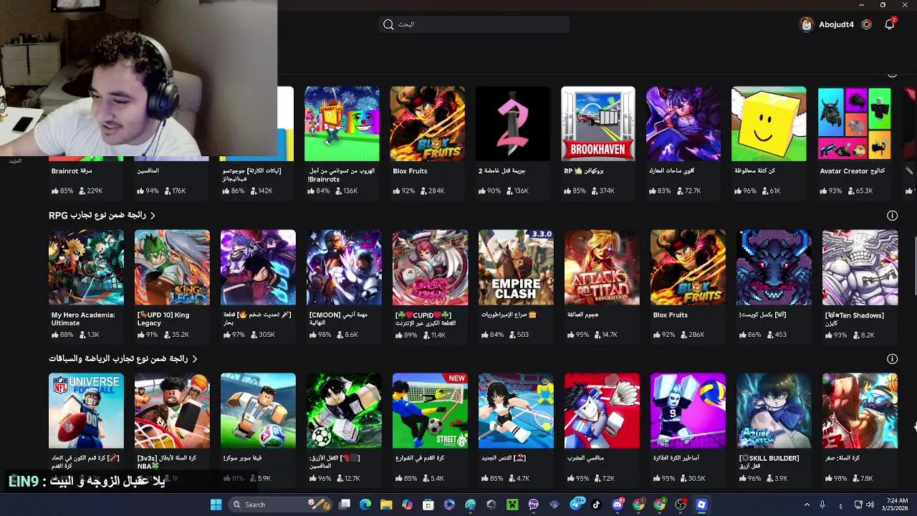Screen dimensions: 917x516
Task: Open NFL Universe Football thumbnail
Action: tap(86, 411)
